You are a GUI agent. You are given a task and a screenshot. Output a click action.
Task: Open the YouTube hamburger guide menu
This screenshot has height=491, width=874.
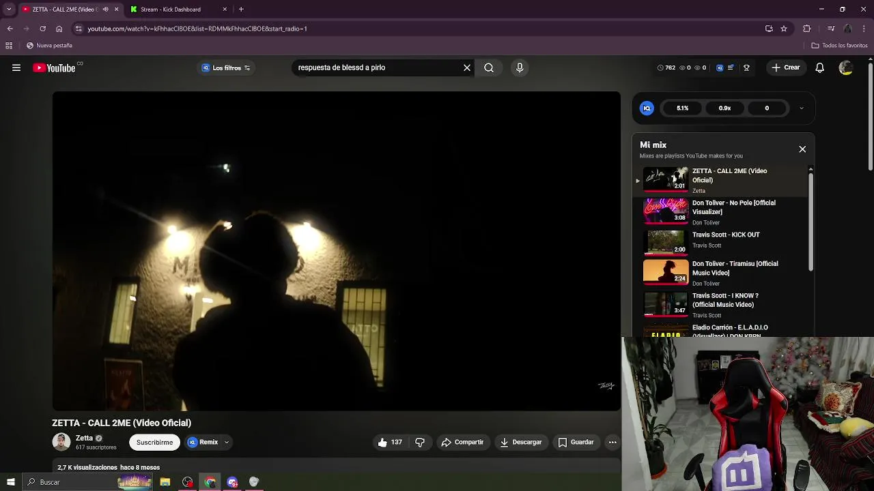coord(16,68)
